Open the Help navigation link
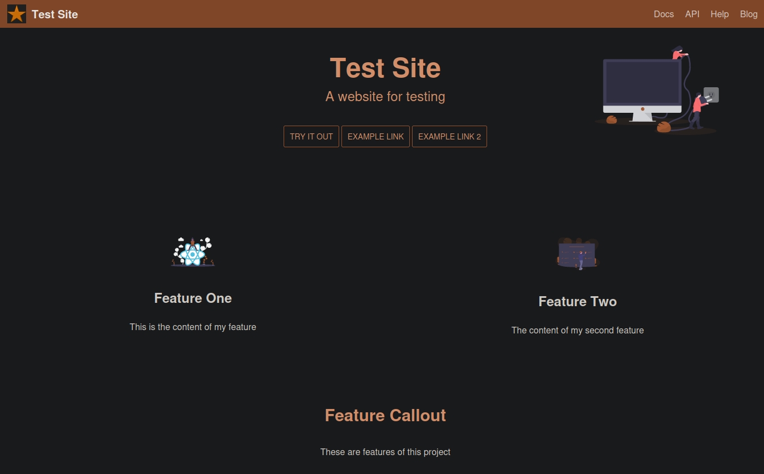The width and height of the screenshot is (764, 474). [720, 14]
